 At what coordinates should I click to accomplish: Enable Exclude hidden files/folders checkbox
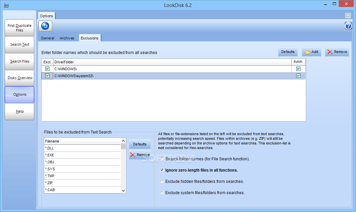point(162,181)
